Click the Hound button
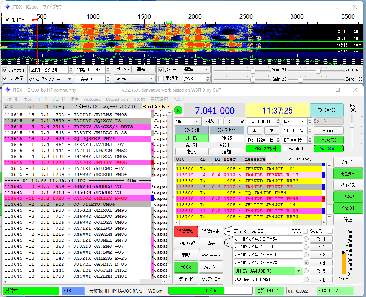 coord(328,131)
